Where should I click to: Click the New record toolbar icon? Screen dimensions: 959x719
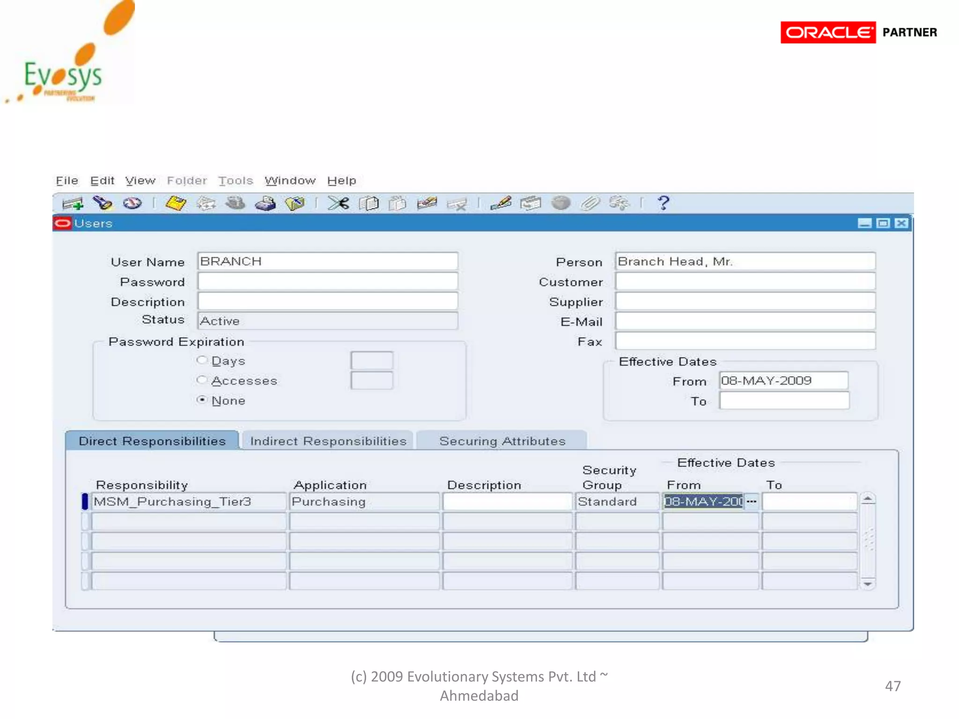[73, 204]
